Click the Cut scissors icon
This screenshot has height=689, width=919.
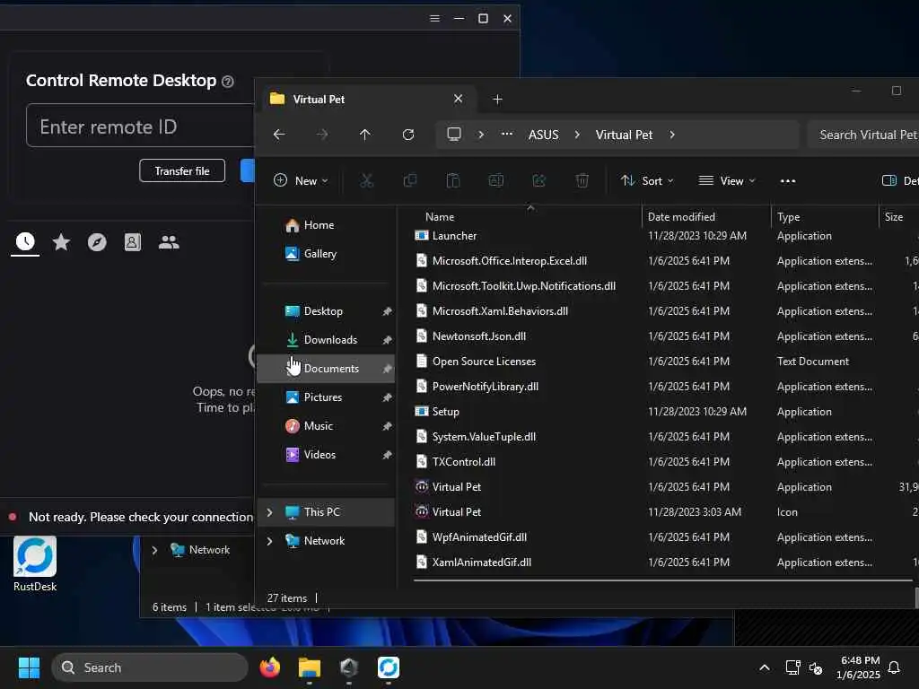[x=367, y=180]
